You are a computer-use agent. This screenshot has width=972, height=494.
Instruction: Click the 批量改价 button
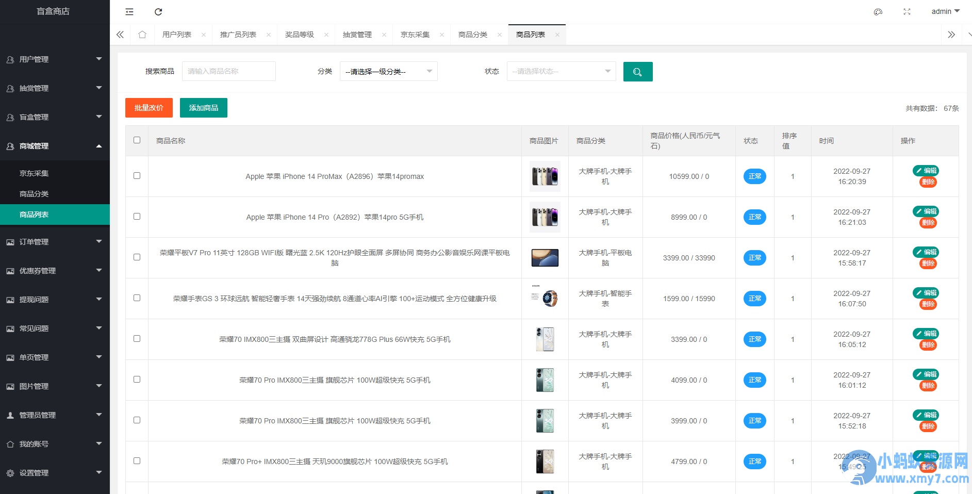point(149,108)
